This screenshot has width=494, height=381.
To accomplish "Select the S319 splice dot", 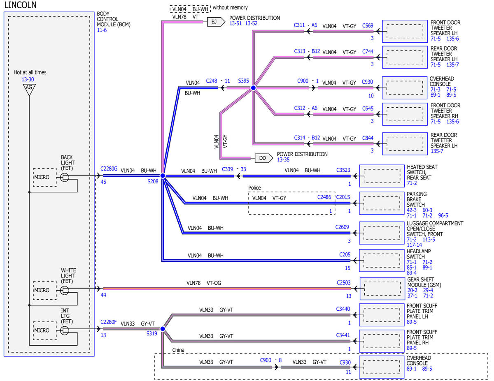I will pyautogui.click(x=163, y=329).
